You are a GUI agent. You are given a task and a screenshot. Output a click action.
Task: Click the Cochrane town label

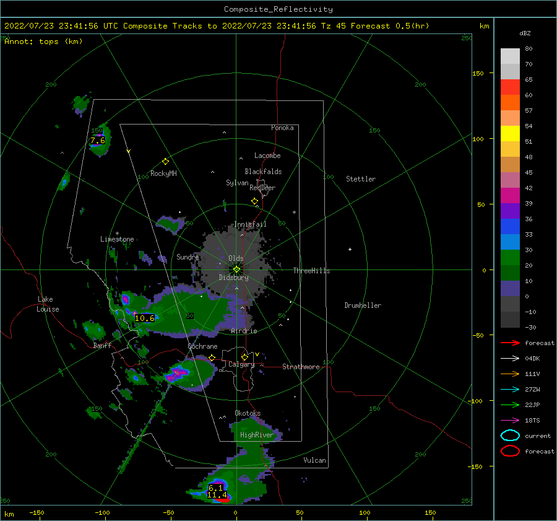[x=202, y=346]
